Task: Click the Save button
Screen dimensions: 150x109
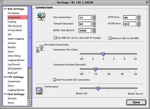Action: click(136, 102)
